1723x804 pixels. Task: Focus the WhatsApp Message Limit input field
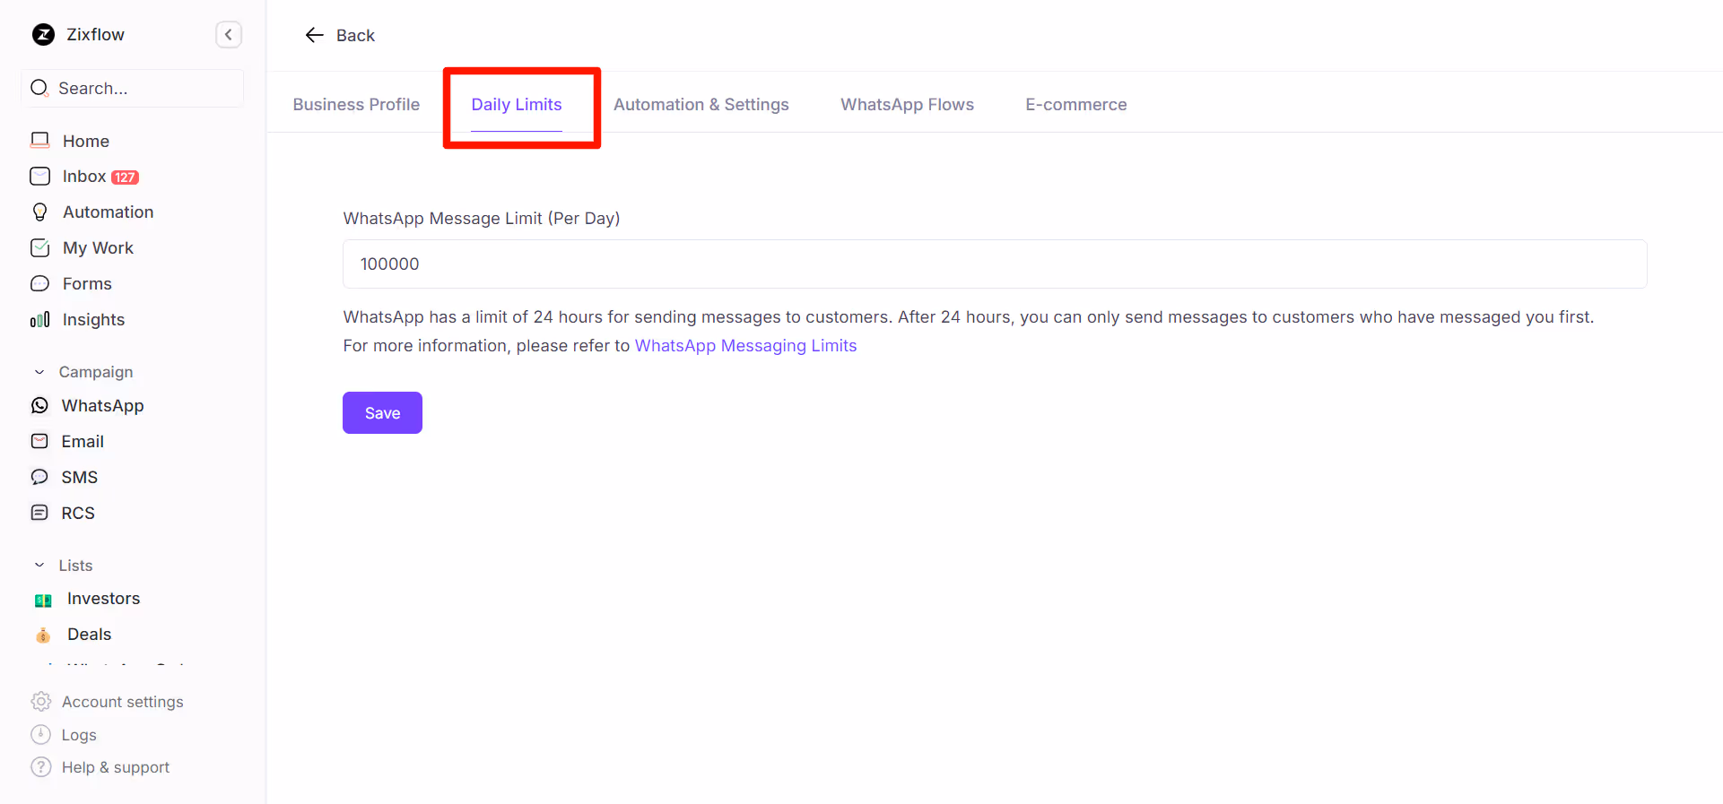[995, 264]
